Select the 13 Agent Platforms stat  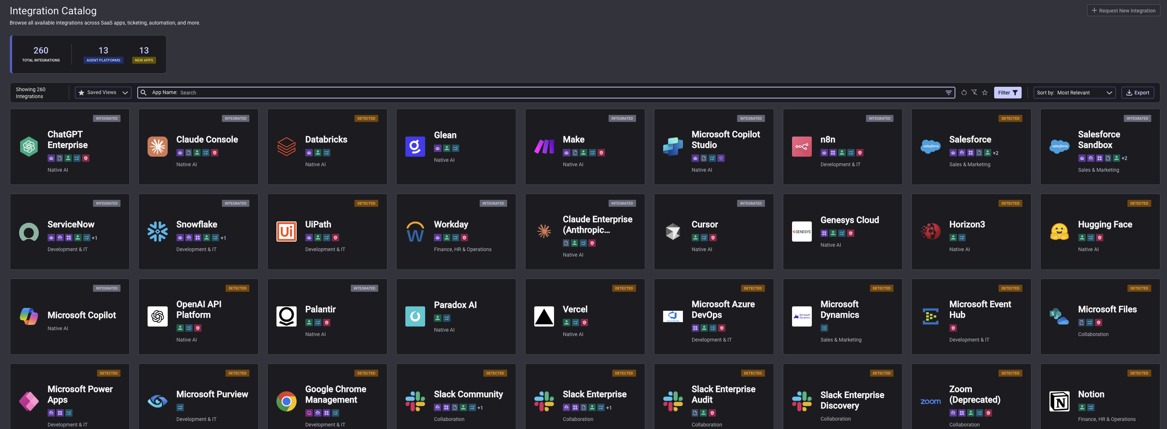(x=103, y=54)
